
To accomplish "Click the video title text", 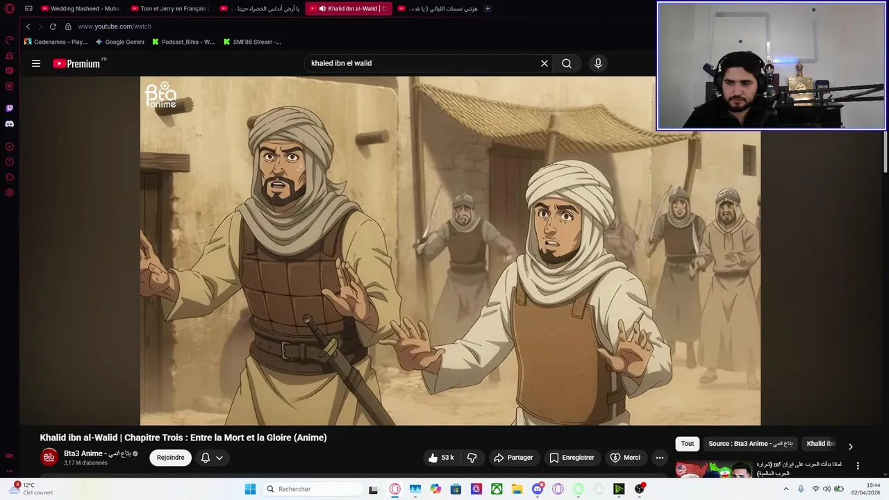I will coord(183,437).
